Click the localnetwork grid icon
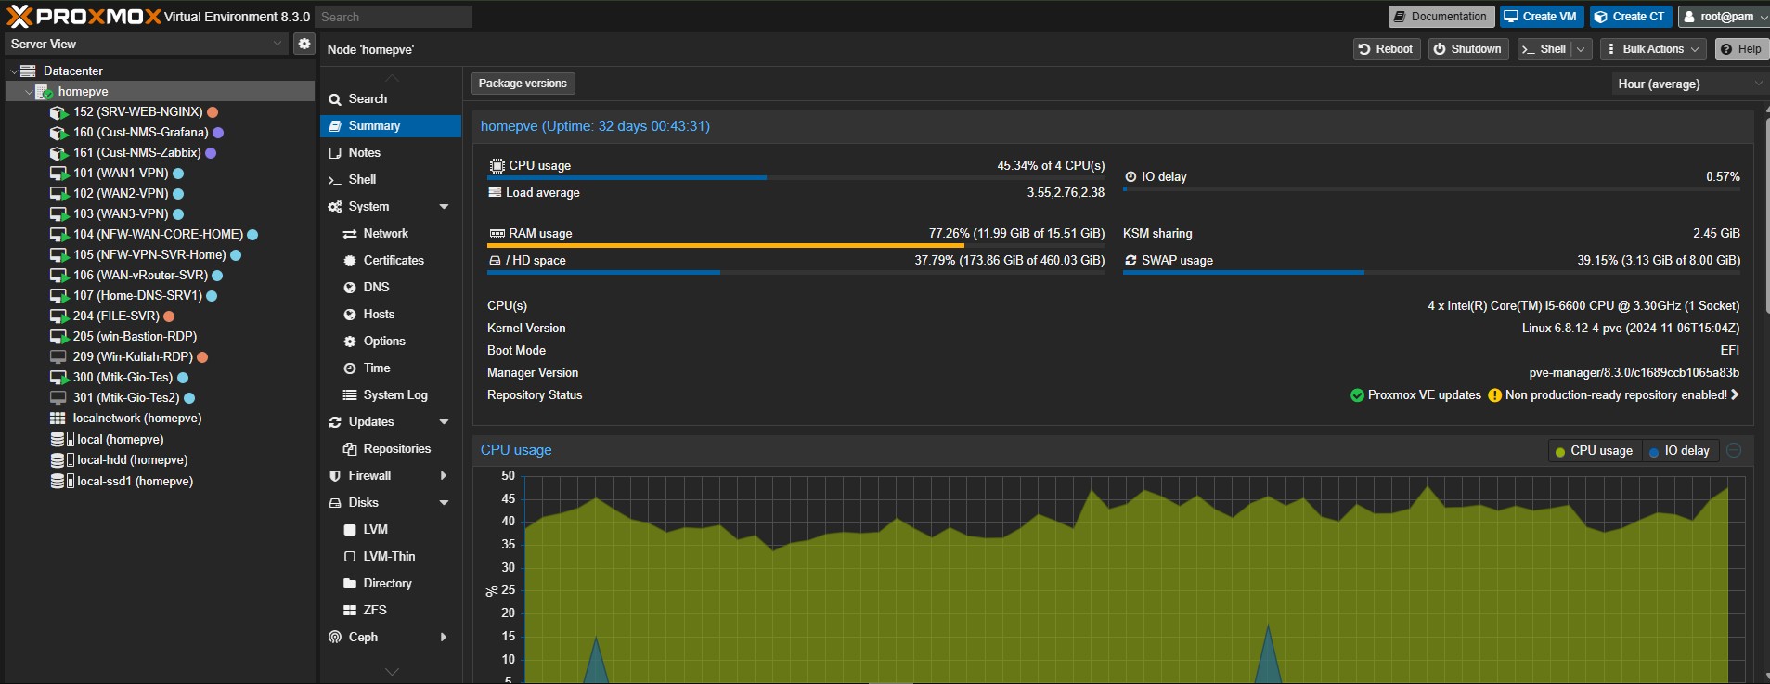The image size is (1770, 684). point(58,419)
